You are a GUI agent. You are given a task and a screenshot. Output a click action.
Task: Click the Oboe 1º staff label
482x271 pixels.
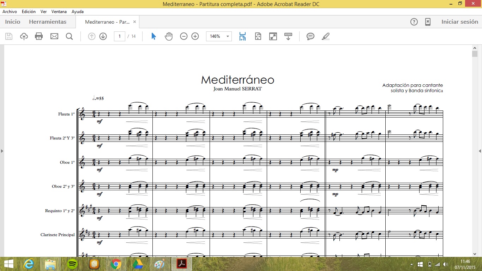(67, 162)
